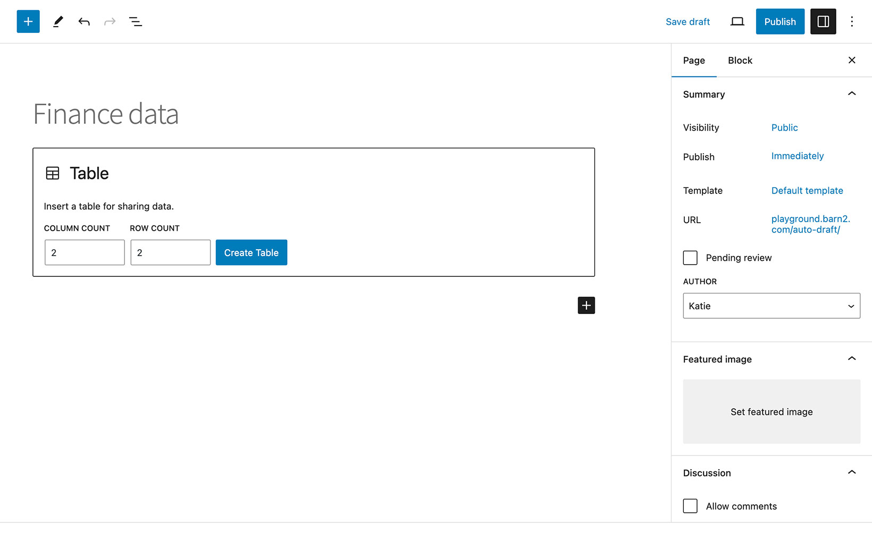Select the Page tab
The width and height of the screenshot is (872, 533).
point(694,61)
